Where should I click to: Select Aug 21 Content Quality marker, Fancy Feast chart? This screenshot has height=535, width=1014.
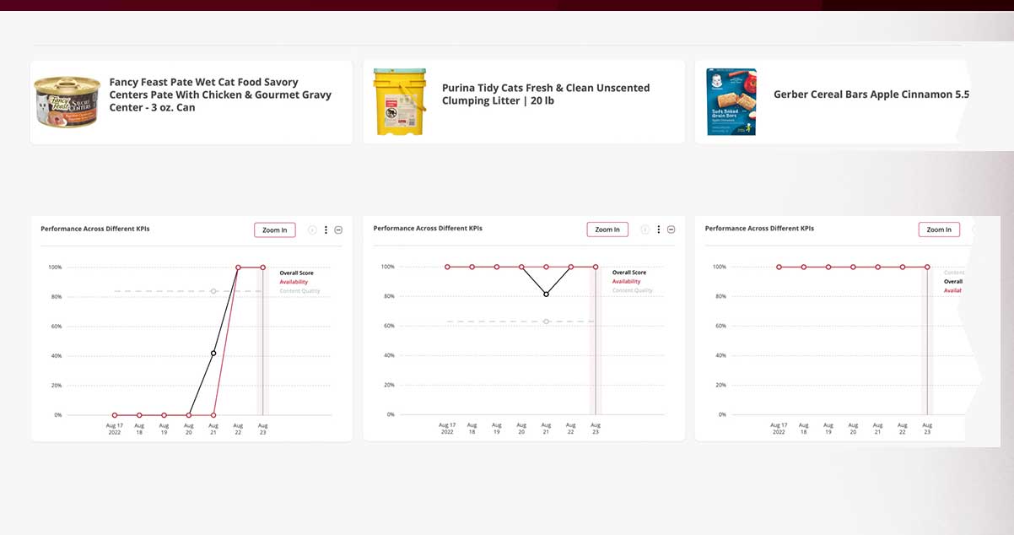[213, 291]
